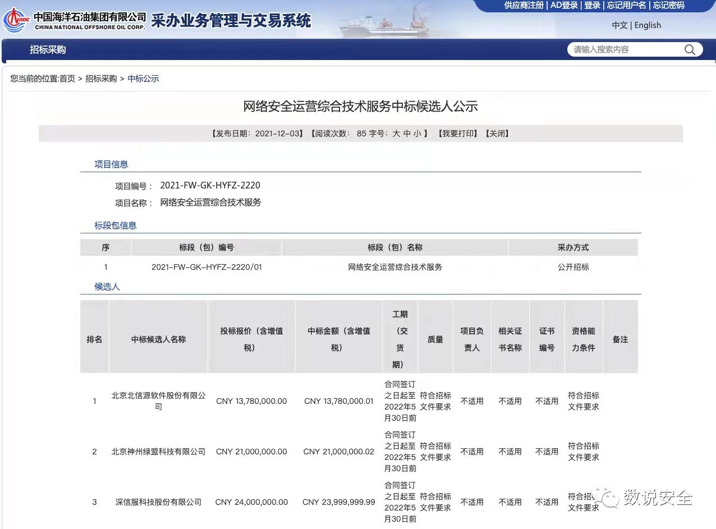716x529 pixels.
Task: Click project number 2021-FW-GK-HYFZ-2220
Action: click(210, 186)
